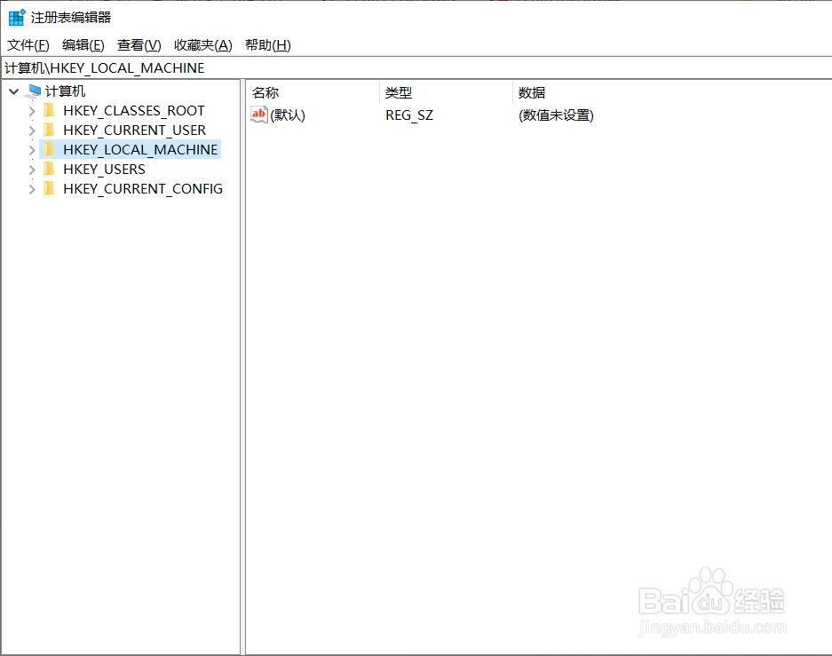832x656 pixels.
Task: Expand the HKEY_USERS key
Action: click(32, 170)
